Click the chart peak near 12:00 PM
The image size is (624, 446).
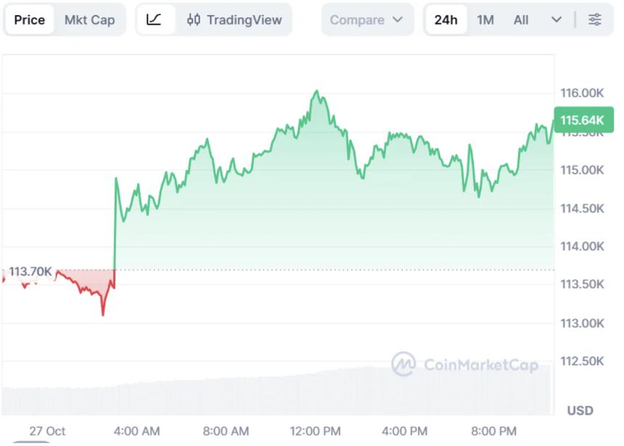coord(316,91)
